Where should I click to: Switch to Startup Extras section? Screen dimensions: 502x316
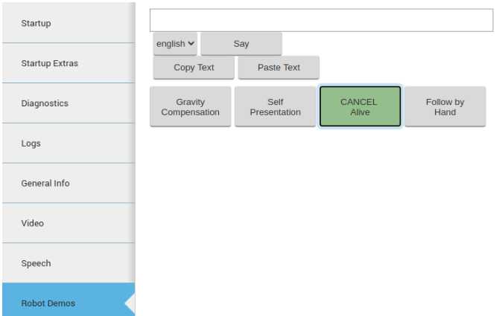pyautogui.click(x=69, y=63)
